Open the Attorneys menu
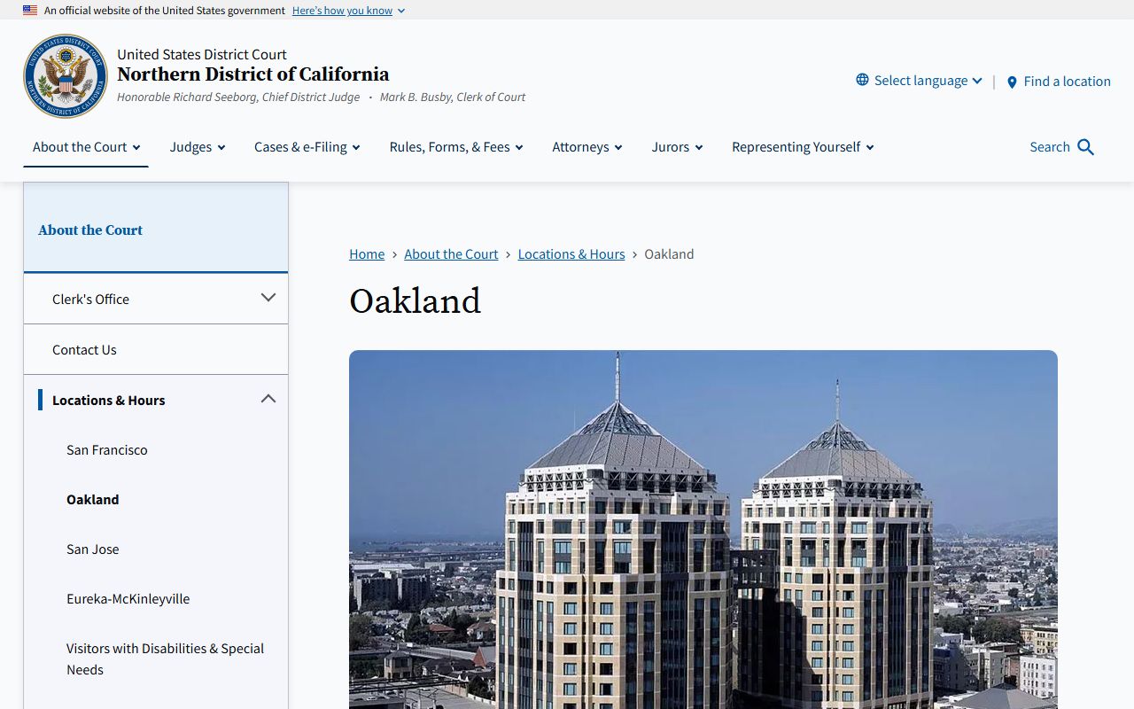The height and width of the screenshot is (709, 1134). pos(587,147)
